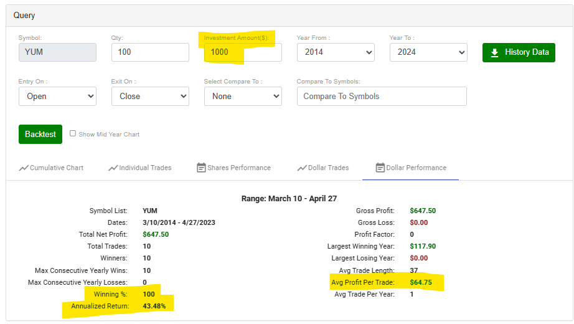Click the Winning % value 100
The width and height of the screenshot is (574, 324).
149,294
